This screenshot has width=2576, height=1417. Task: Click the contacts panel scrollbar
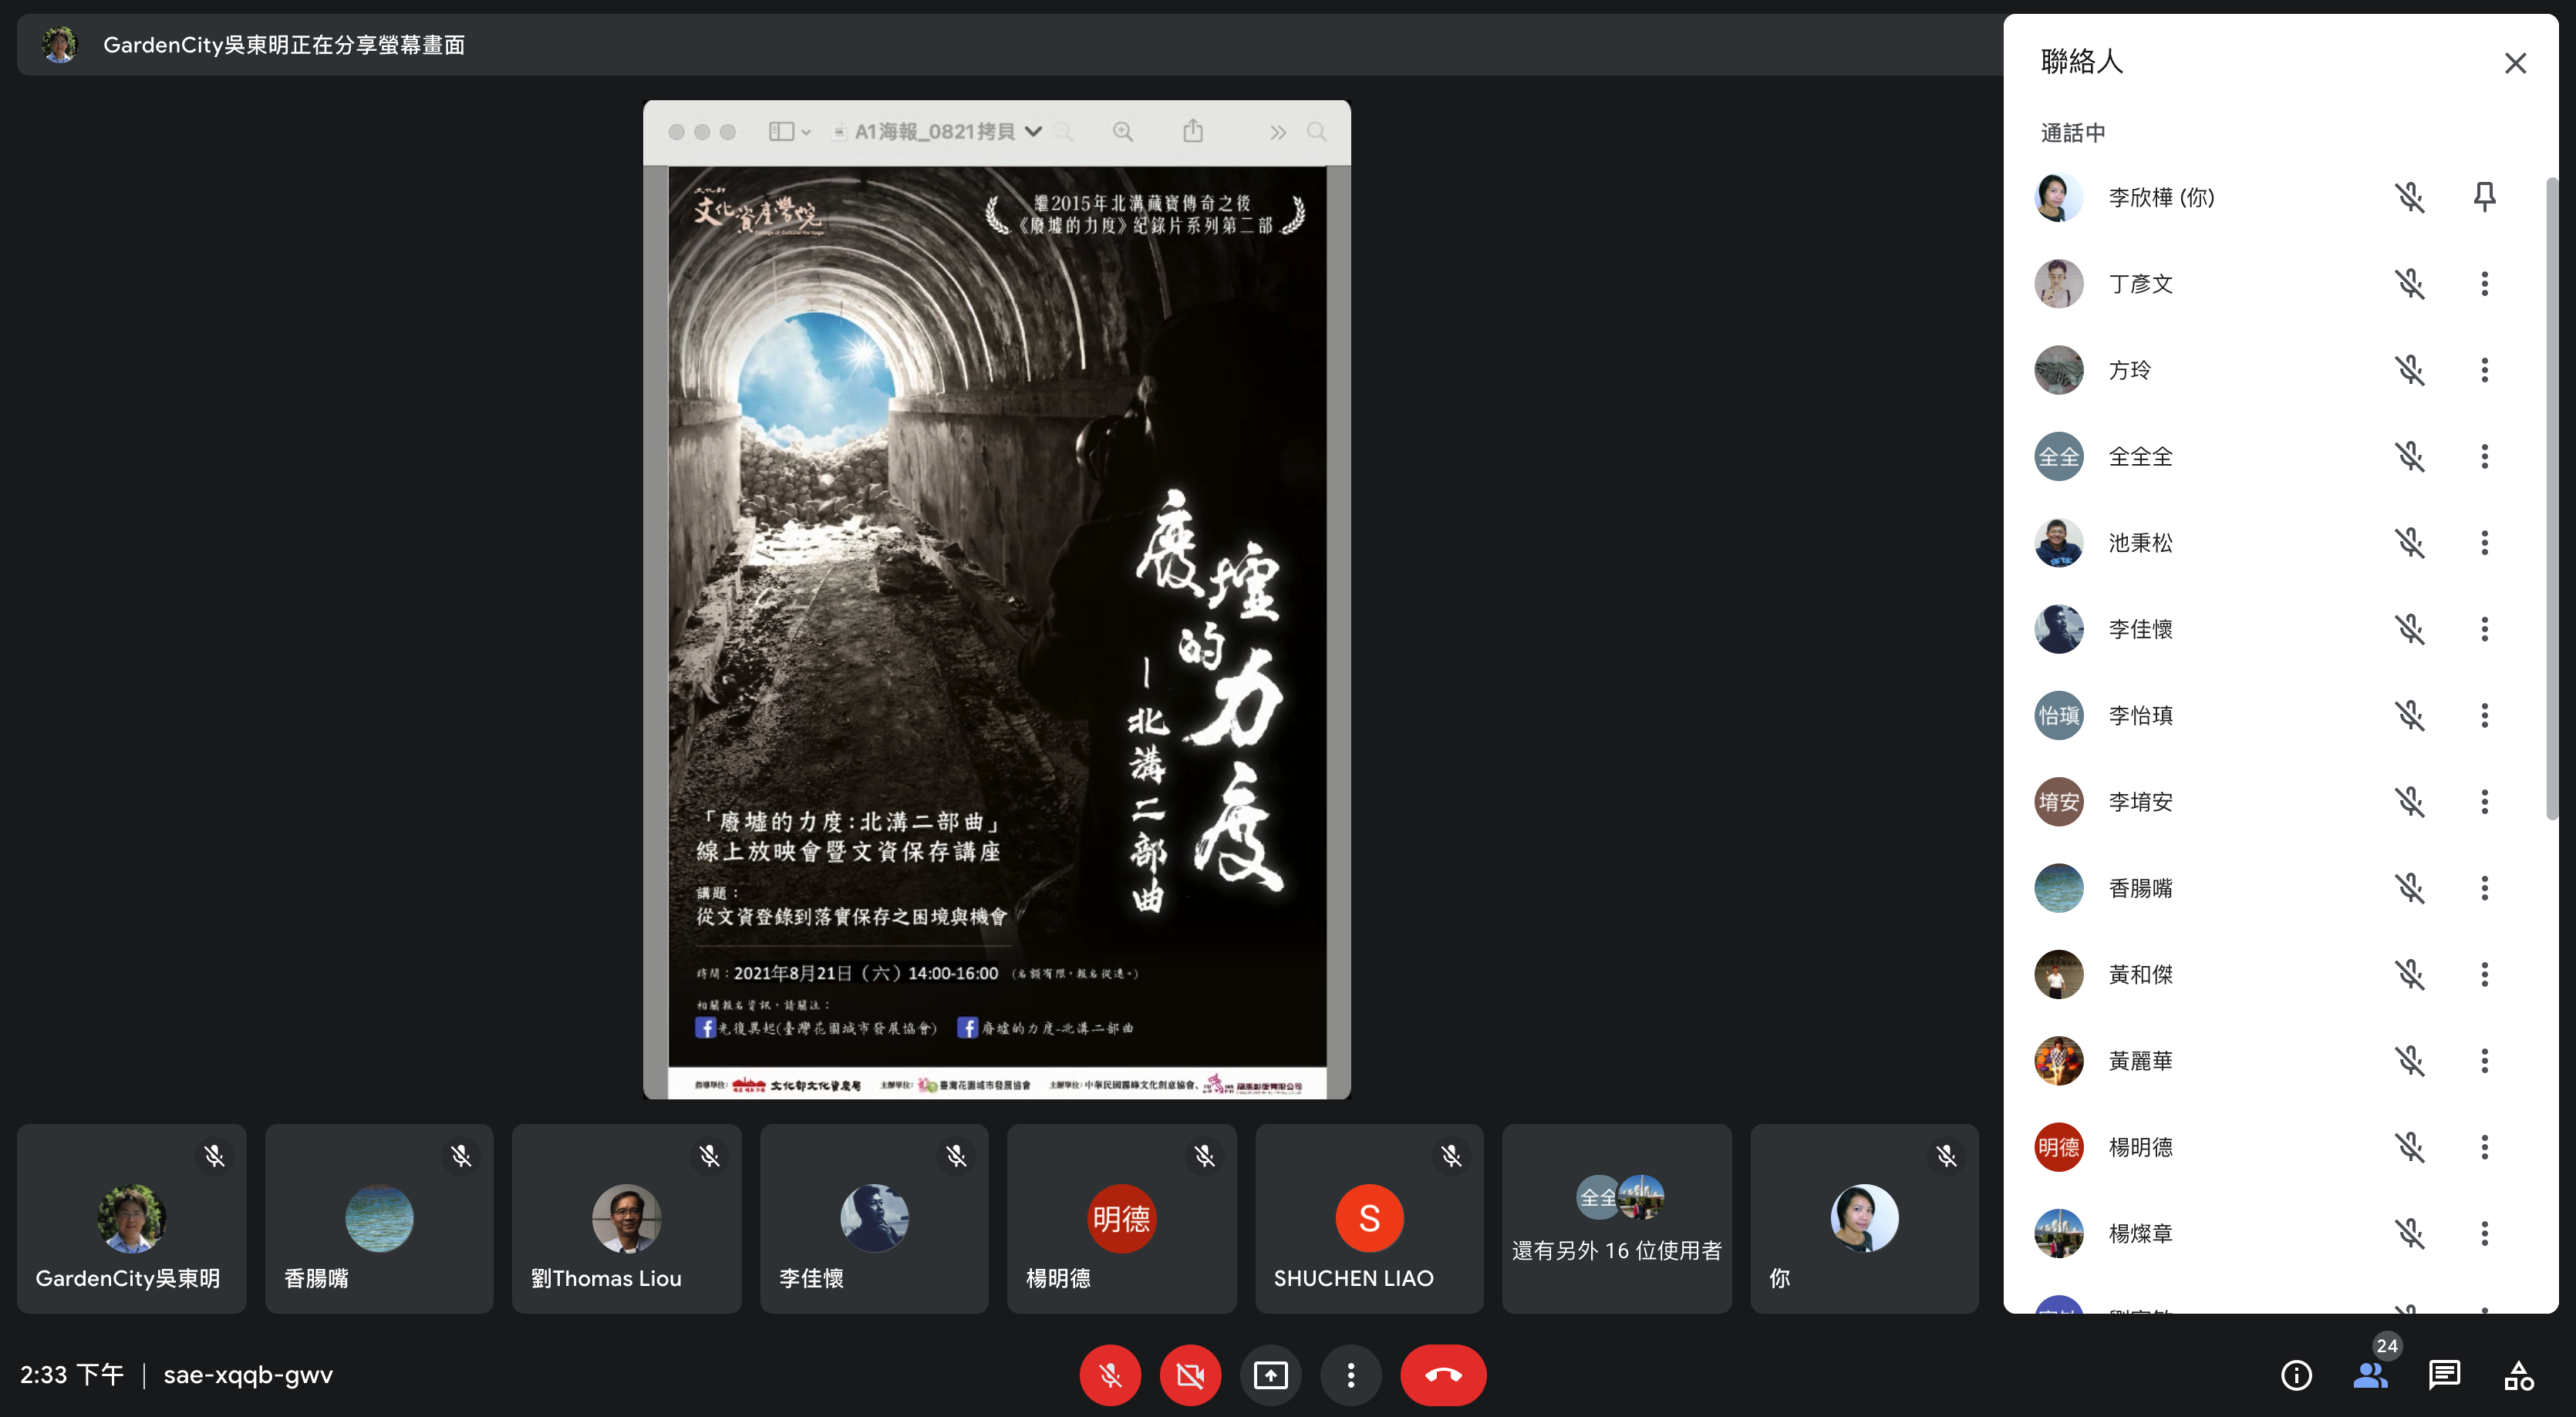[x=2551, y=500]
